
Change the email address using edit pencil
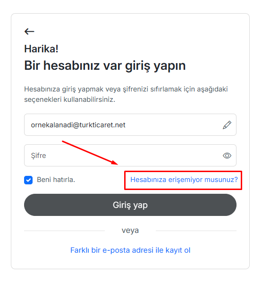tap(227, 125)
